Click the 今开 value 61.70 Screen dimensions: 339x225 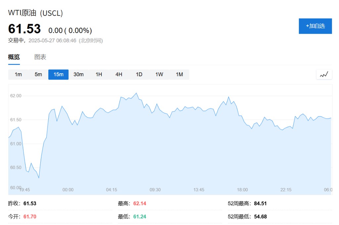30,217
